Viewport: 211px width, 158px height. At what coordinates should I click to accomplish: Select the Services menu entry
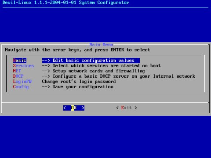click(x=24, y=66)
